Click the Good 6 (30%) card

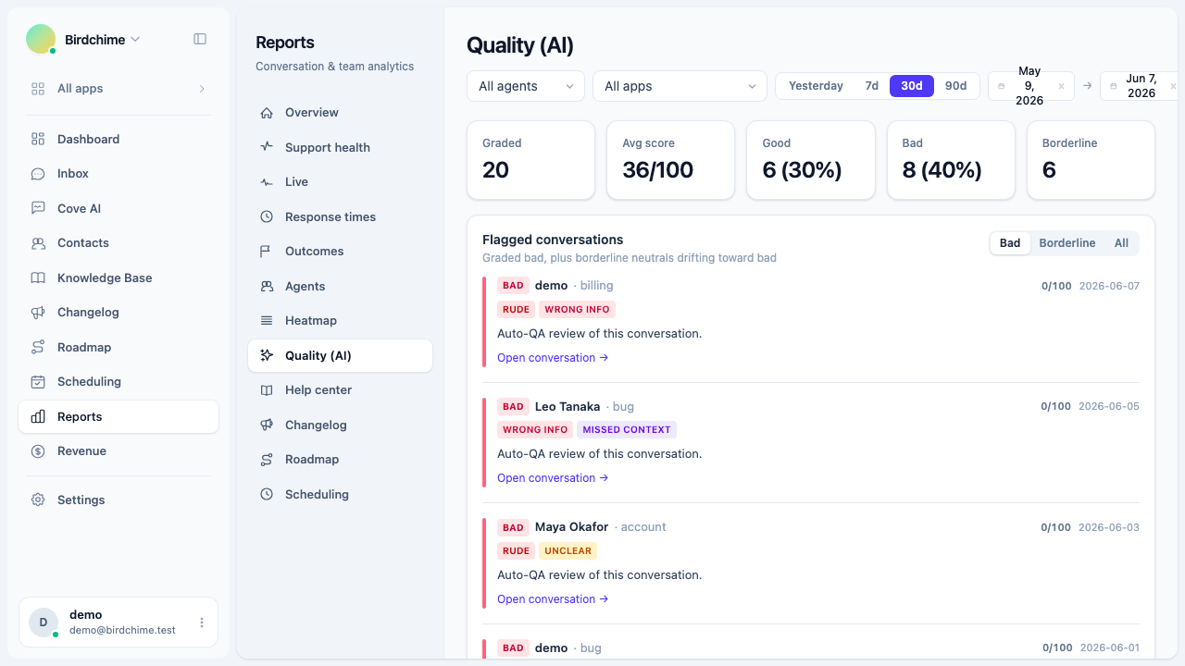point(811,160)
